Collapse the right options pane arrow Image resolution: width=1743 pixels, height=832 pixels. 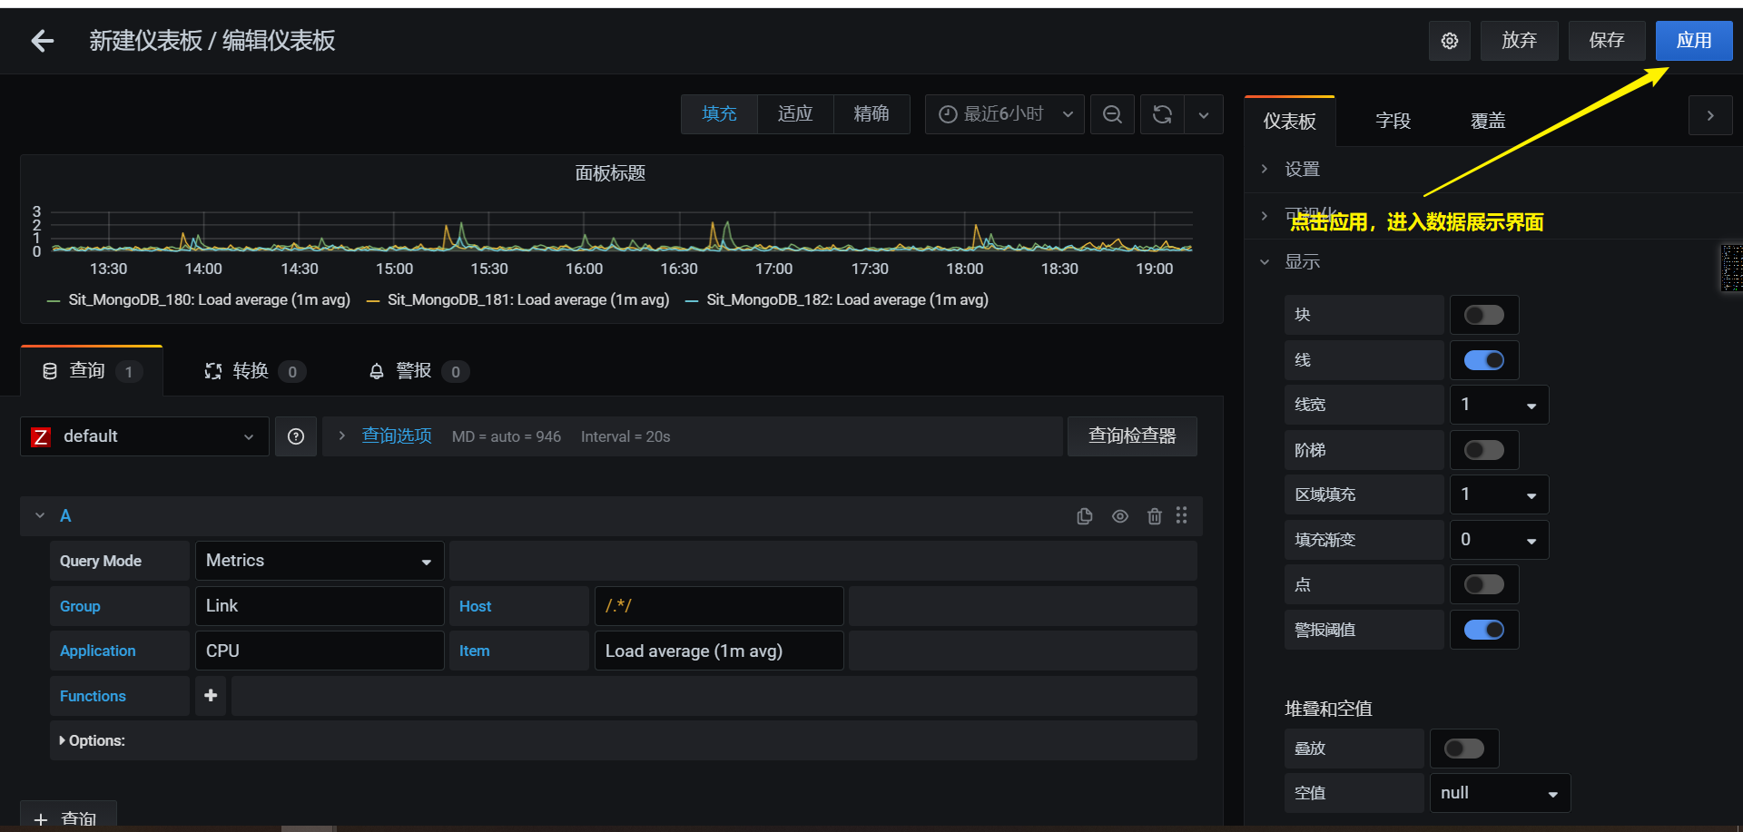coord(1710,115)
